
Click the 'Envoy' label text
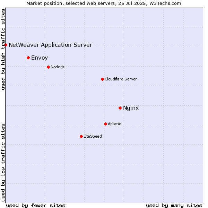tap(40, 58)
